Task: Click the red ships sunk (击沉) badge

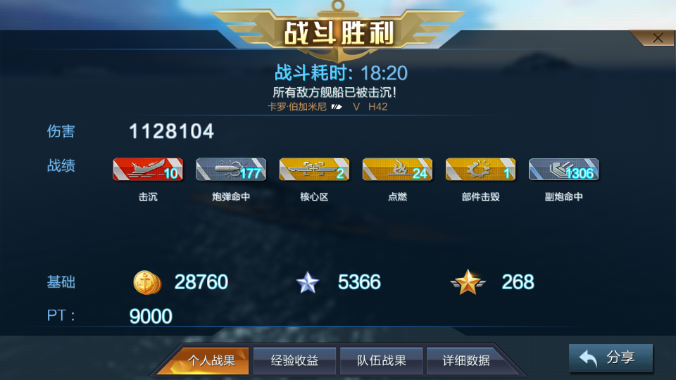Action: point(148,170)
